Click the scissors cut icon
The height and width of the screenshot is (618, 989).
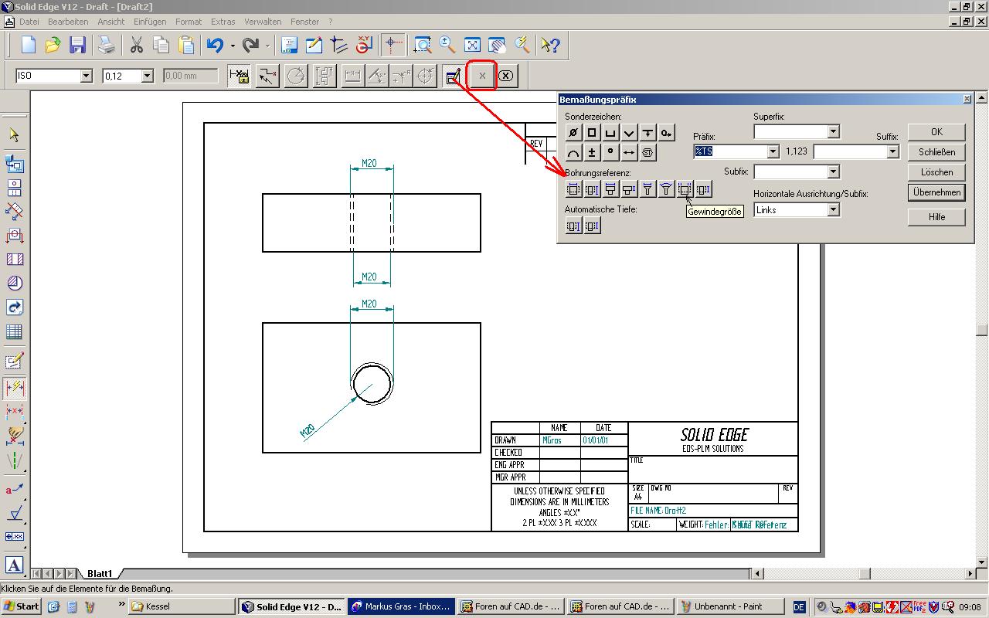(137, 45)
